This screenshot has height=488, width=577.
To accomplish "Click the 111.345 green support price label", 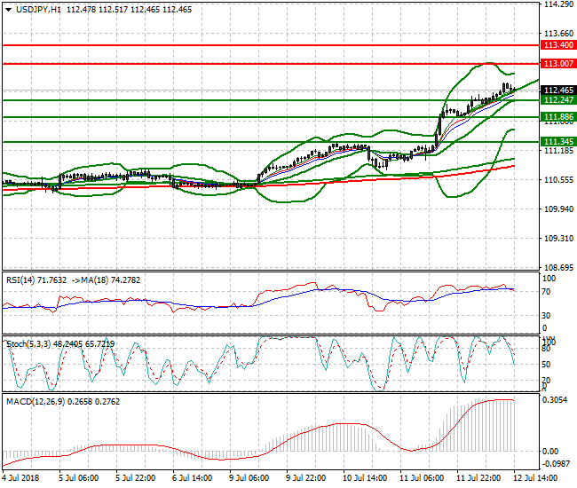I will click(558, 142).
